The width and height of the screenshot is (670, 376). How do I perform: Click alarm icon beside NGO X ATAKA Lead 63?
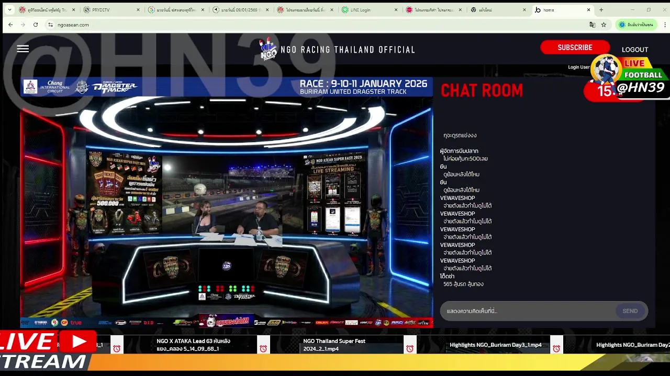pyautogui.click(x=263, y=348)
